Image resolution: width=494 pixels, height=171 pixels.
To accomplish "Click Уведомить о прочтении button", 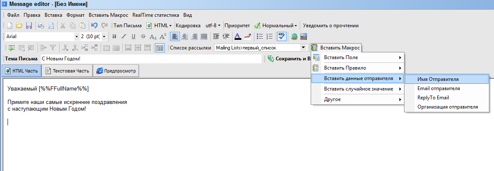I will coord(331,26).
